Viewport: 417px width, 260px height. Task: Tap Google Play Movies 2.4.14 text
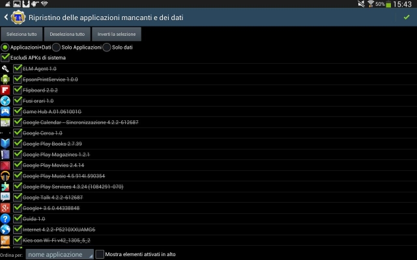53,165
